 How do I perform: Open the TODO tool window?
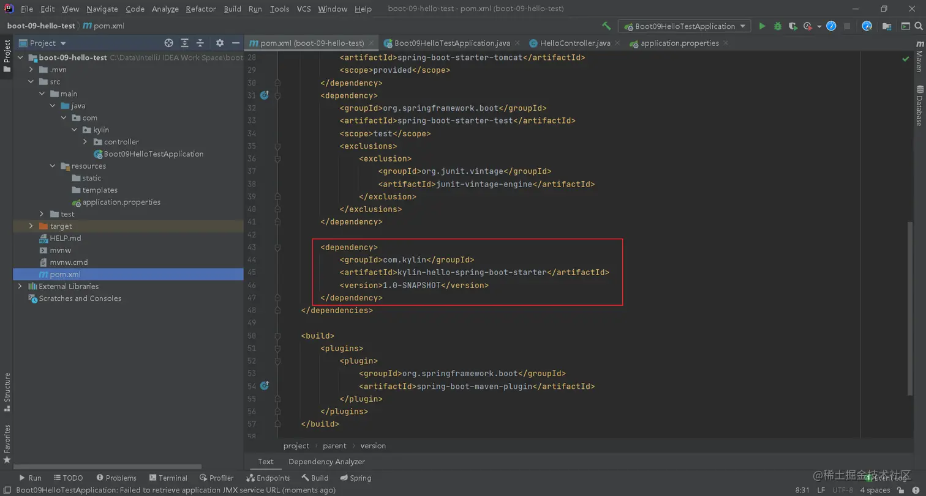coord(68,478)
